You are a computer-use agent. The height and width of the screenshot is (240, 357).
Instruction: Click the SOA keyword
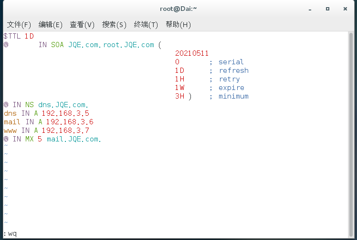coord(57,45)
